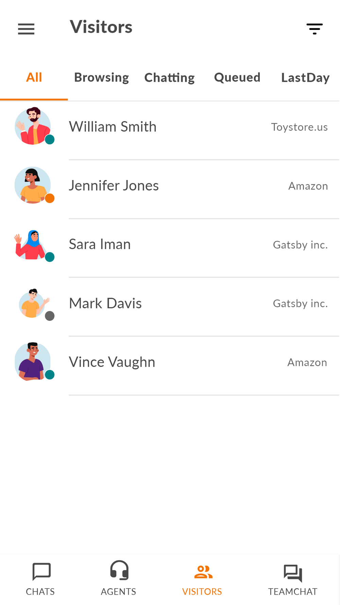
Task: Go to the Chats section
Action: pyautogui.click(x=40, y=579)
